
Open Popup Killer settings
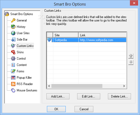[x=24, y=78]
